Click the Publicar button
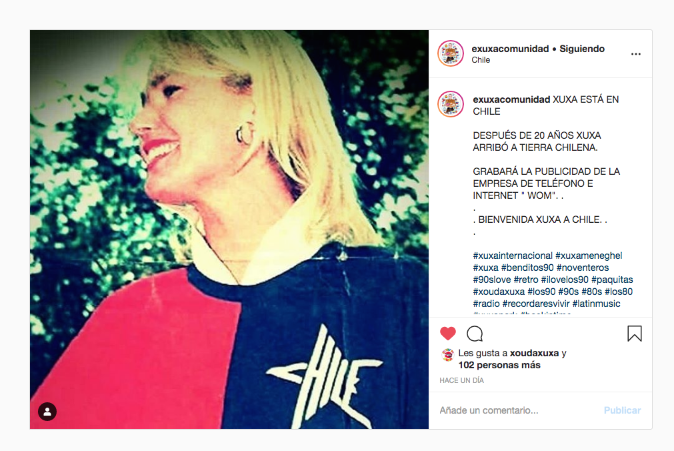Screen dimensions: 674x451 [622, 410]
